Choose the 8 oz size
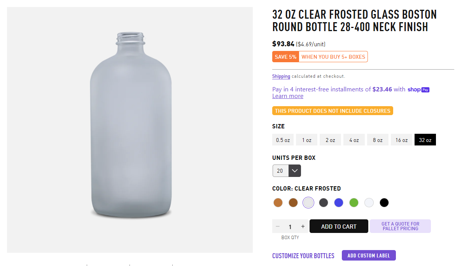455x266 pixels. pyautogui.click(x=378, y=140)
